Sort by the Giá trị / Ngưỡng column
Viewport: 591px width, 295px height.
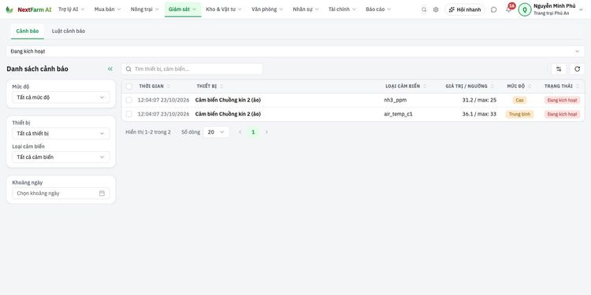tap(492, 87)
